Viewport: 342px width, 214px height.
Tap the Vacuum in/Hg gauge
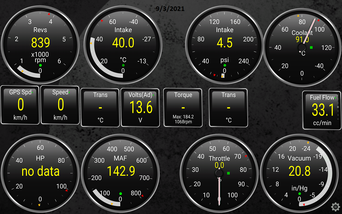tap(299, 173)
